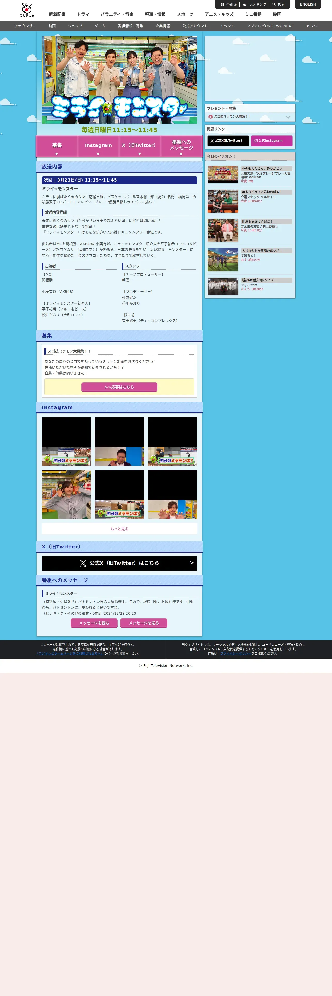Click もっと見る to load more posts
332x996 pixels.
tap(119, 529)
